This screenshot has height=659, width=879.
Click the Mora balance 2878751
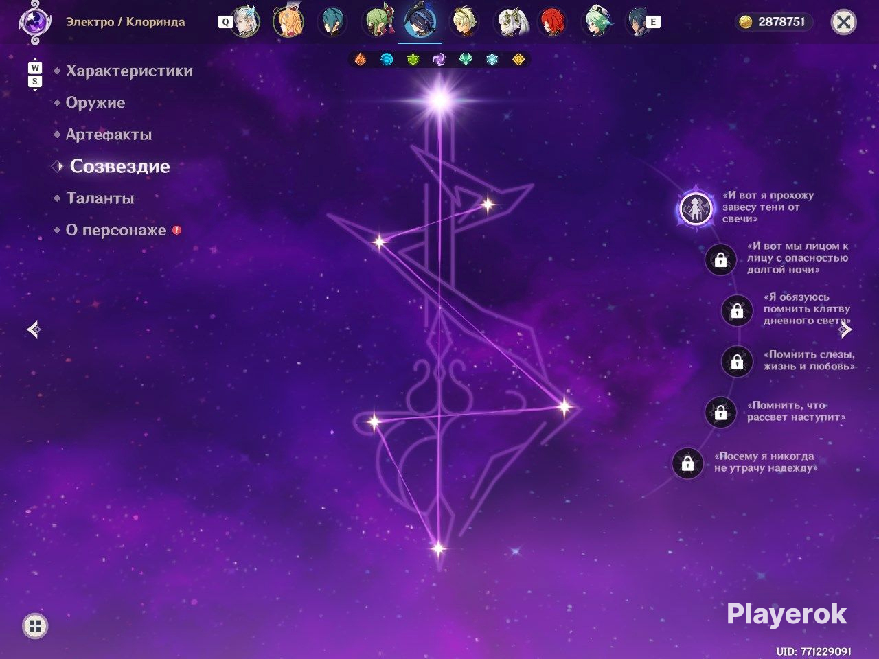[x=781, y=22]
